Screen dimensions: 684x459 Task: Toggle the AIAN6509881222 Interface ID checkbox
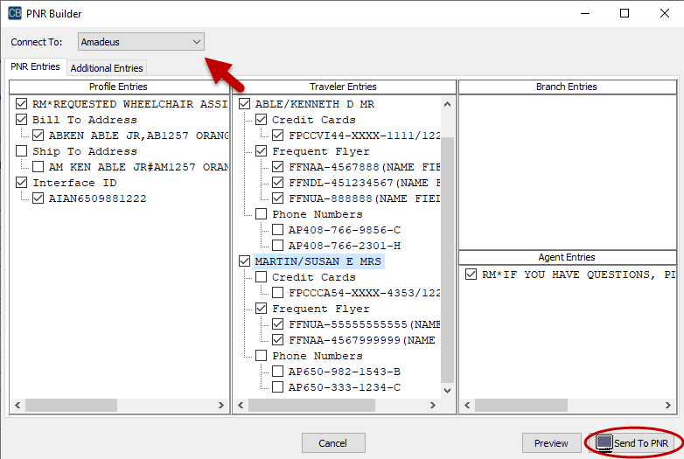point(38,198)
